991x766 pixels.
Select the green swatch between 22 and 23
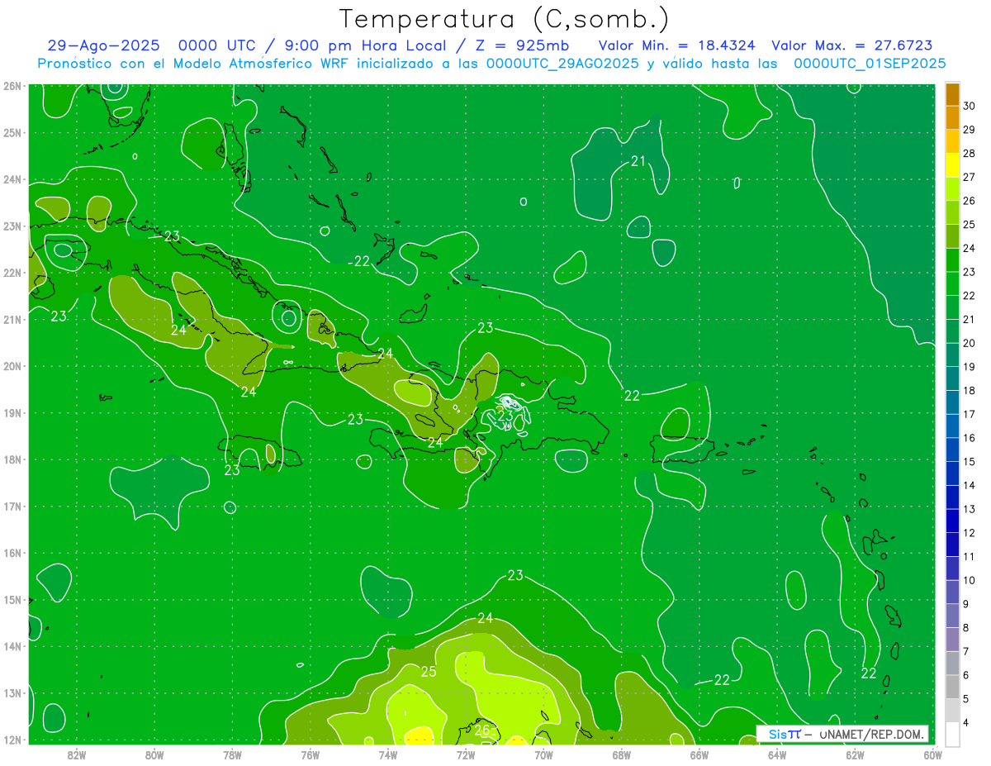tap(952, 283)
